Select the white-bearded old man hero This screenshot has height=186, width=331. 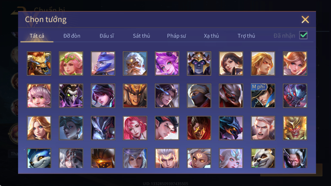[135, 63]
